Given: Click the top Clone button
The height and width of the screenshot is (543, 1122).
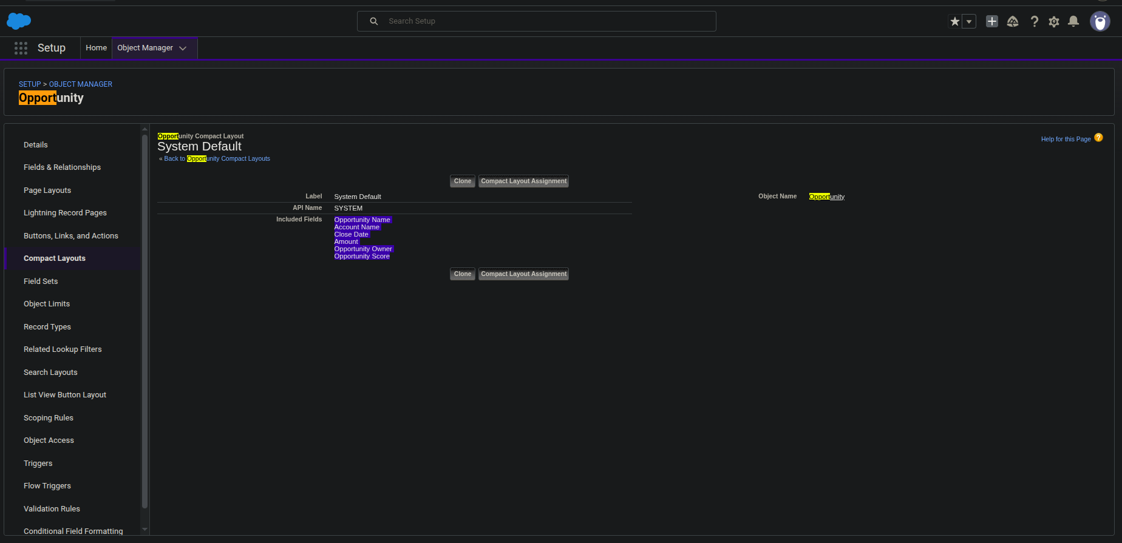Looking at the screenshot, I should click(x=463, y=181).
